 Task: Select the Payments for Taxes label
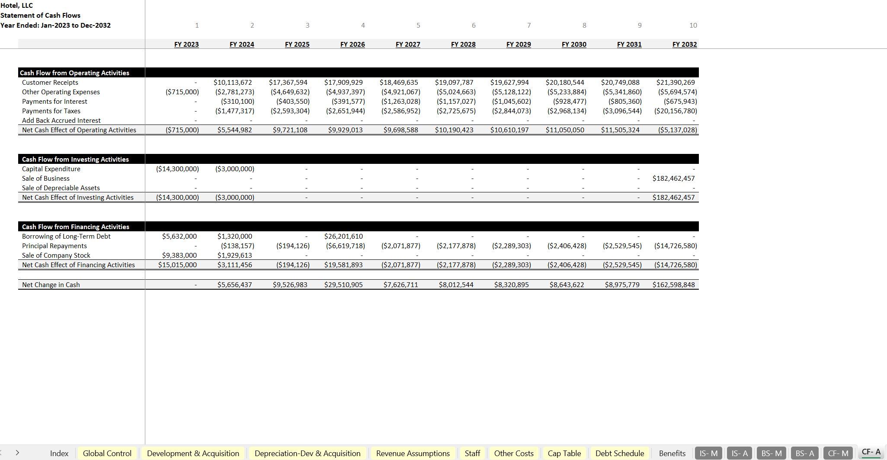51,111
